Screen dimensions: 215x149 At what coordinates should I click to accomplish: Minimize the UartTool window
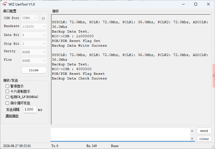183,4
